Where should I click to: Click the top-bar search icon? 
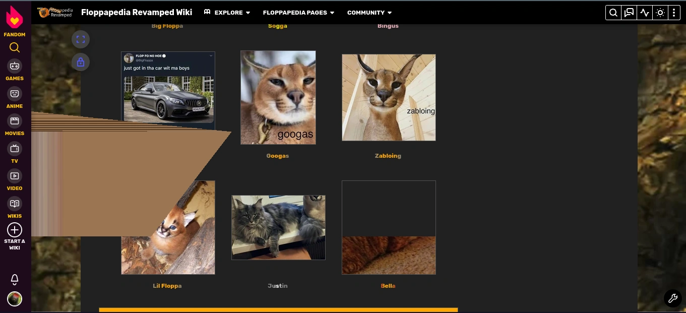613,13
